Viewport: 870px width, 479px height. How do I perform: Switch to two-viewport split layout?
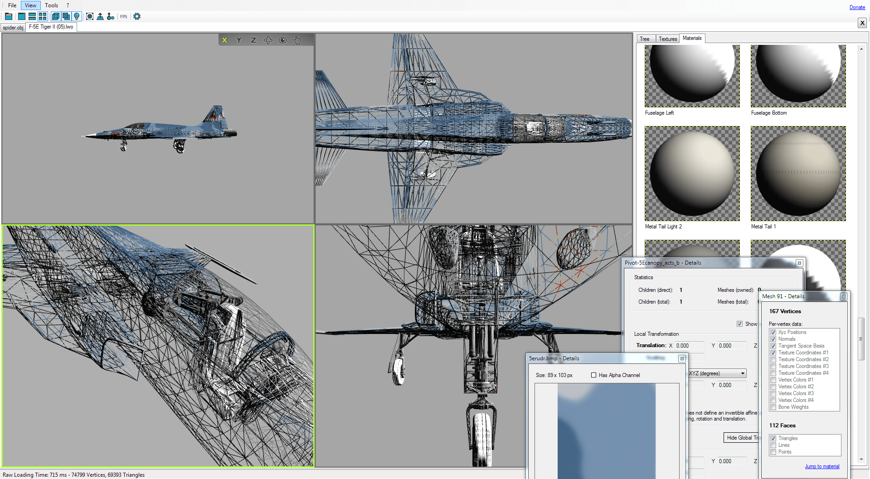coord(32,16)
